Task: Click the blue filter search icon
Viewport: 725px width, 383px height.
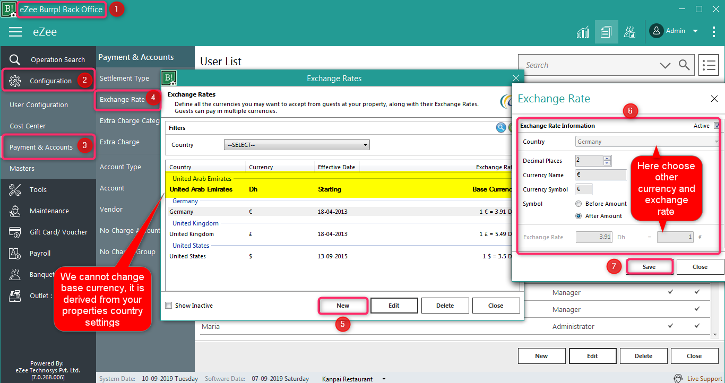Action: 500,127
